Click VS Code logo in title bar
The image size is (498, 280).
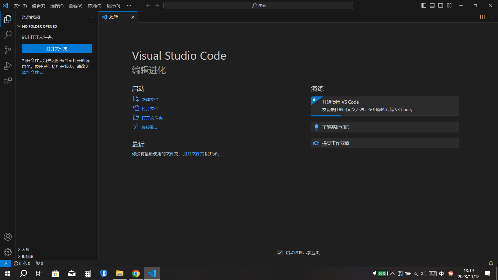tap(6, 6)
